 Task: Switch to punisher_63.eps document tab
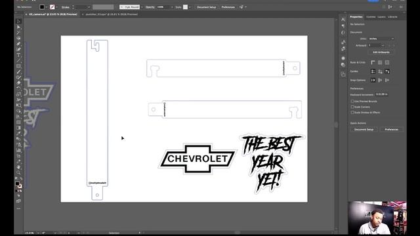click(x=112, y=14)
